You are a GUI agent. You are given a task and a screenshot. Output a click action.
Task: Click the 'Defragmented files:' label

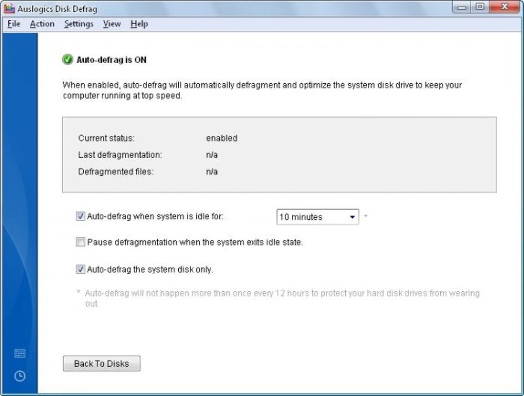click(116, 172)
